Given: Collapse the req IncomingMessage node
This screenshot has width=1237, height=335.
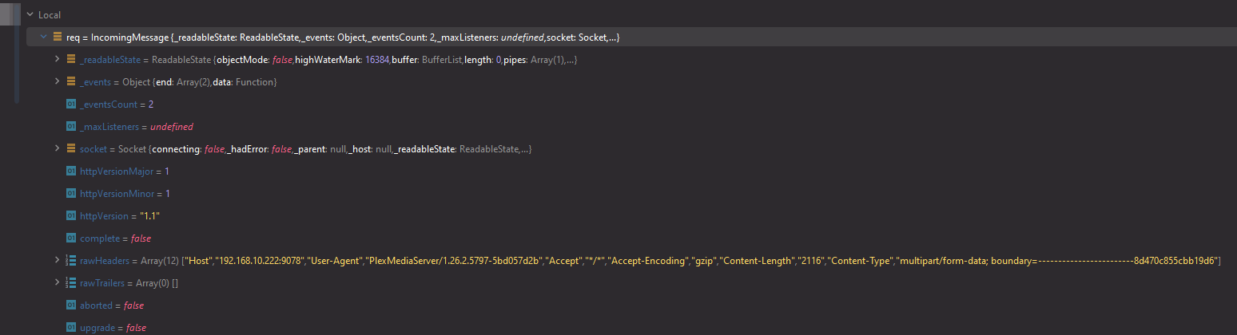Looking at the screenshot, I should [x=44, y=37].
